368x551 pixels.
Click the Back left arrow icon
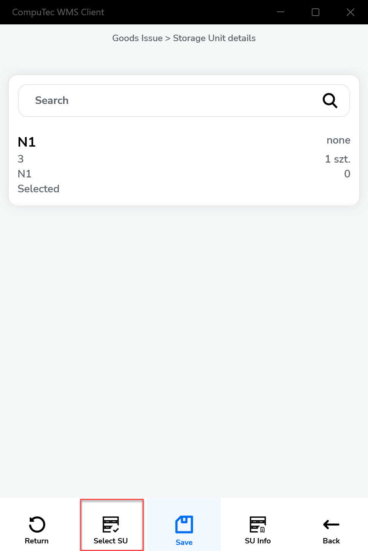pos(331,524)
